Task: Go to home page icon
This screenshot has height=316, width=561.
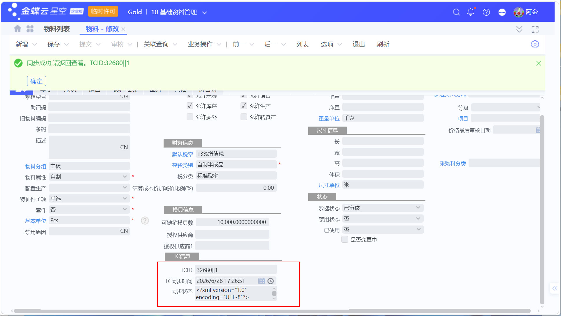Action: [17, 29]
